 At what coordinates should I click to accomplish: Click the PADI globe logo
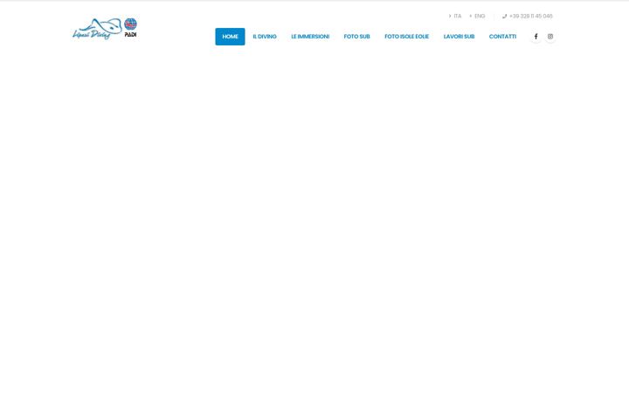pos(130,28)
